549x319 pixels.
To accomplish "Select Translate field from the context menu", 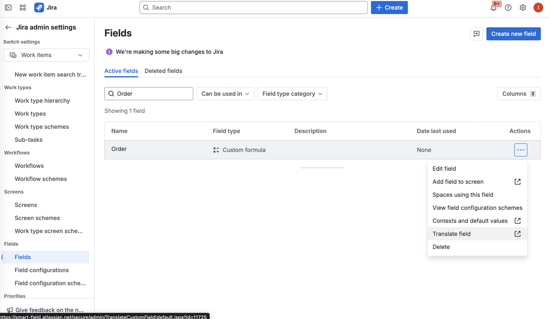I will (451, 234).
